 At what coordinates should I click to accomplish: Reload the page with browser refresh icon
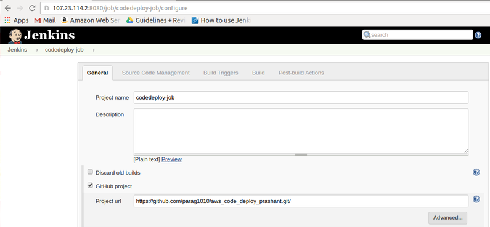32,8
